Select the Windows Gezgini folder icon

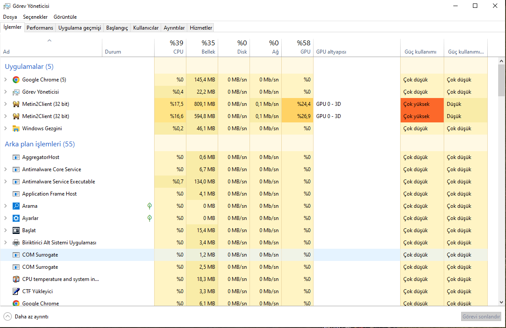tap(16, 128)
